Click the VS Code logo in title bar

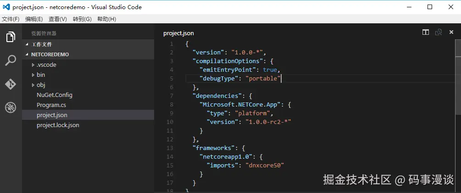coord(6,7)
